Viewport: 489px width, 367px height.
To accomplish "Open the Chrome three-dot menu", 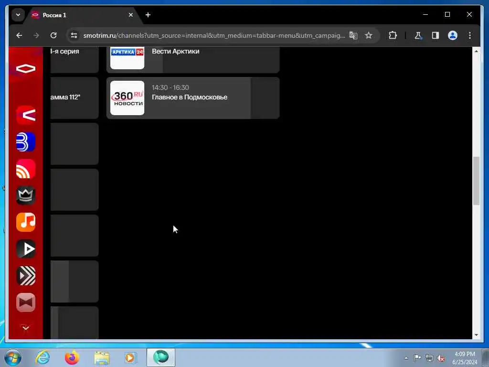I will coord(470,35).
